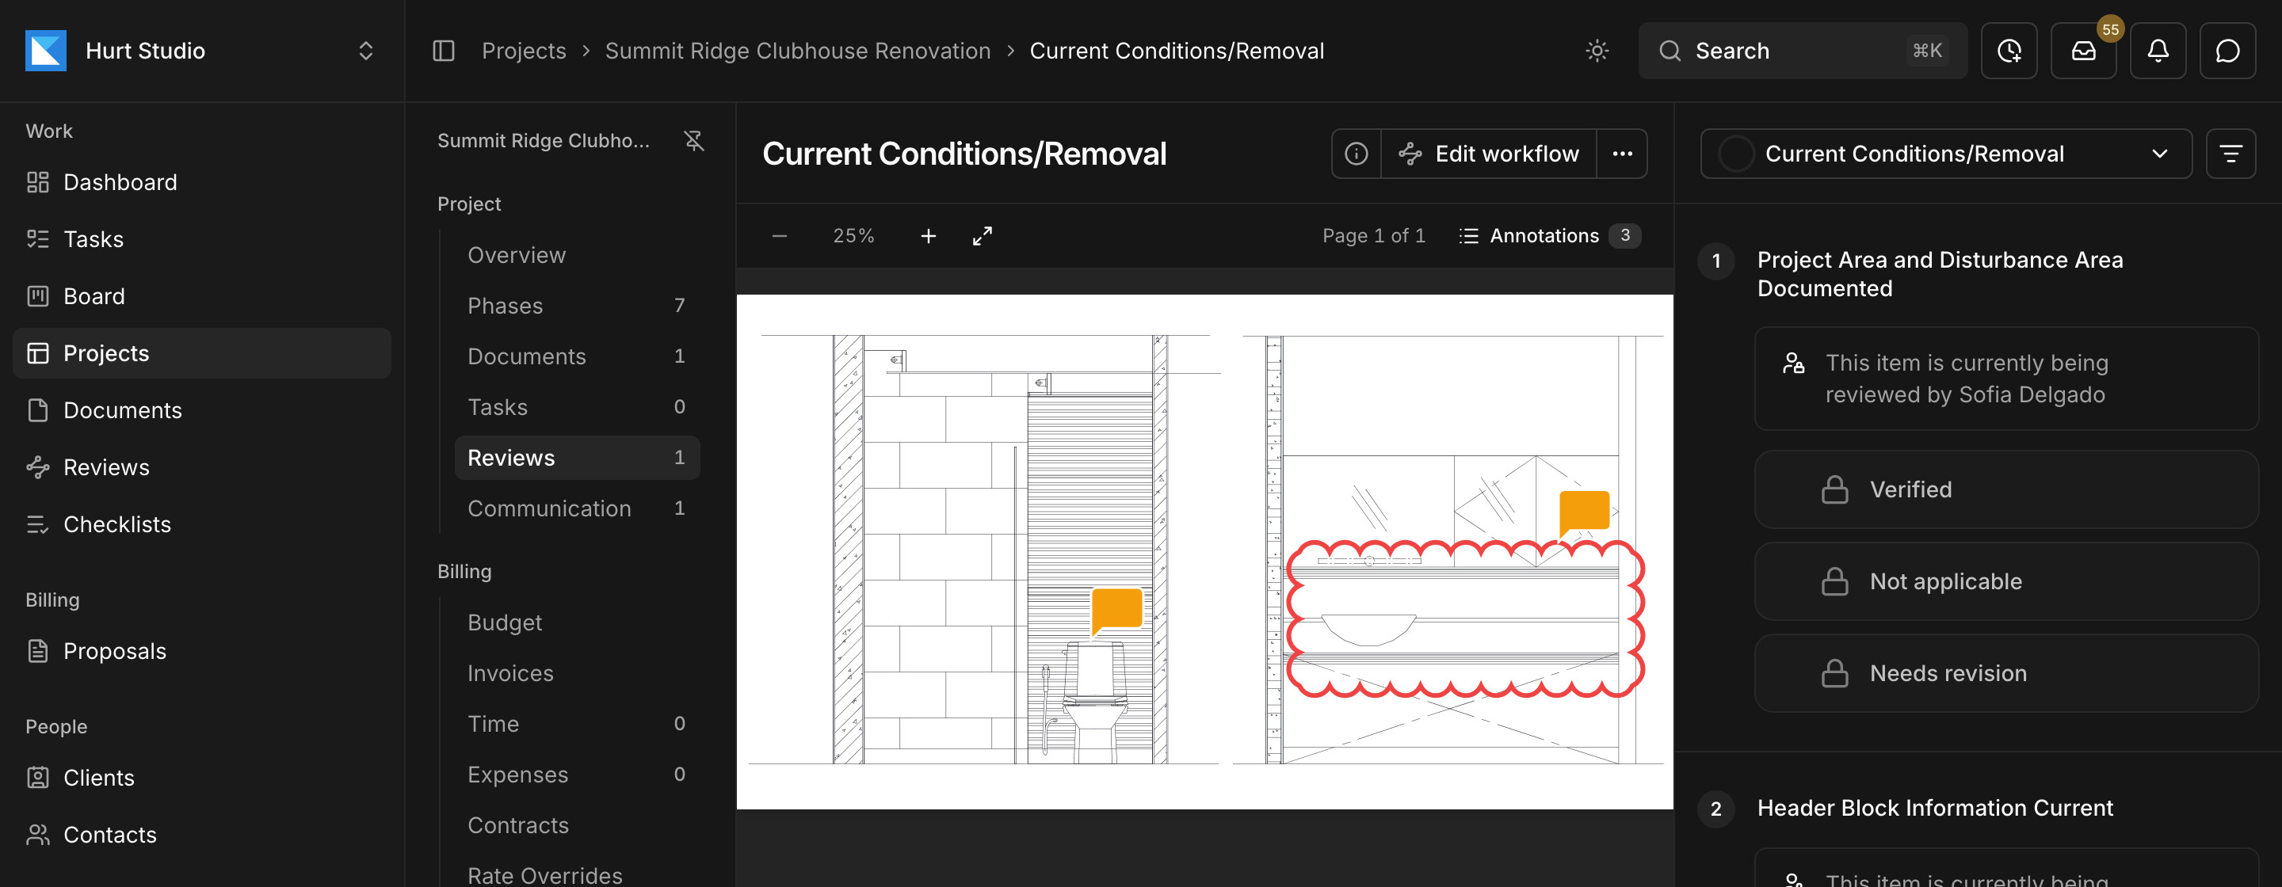Viewport: 2282px width, 887px height.
Task: Open the time tracker clock icon
Action: click(x=2009, y=51)
